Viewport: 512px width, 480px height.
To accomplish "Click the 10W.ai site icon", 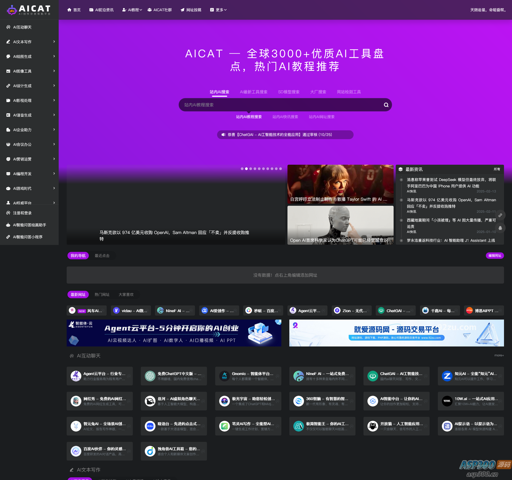I will 447,401.
